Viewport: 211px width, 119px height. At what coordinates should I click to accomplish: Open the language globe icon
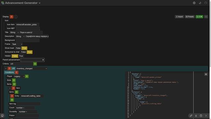194,3
